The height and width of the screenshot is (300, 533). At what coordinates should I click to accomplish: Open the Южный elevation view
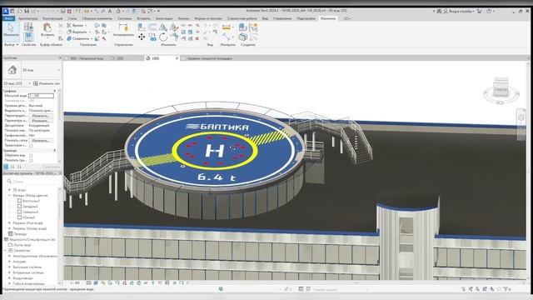tap(28, 217)
